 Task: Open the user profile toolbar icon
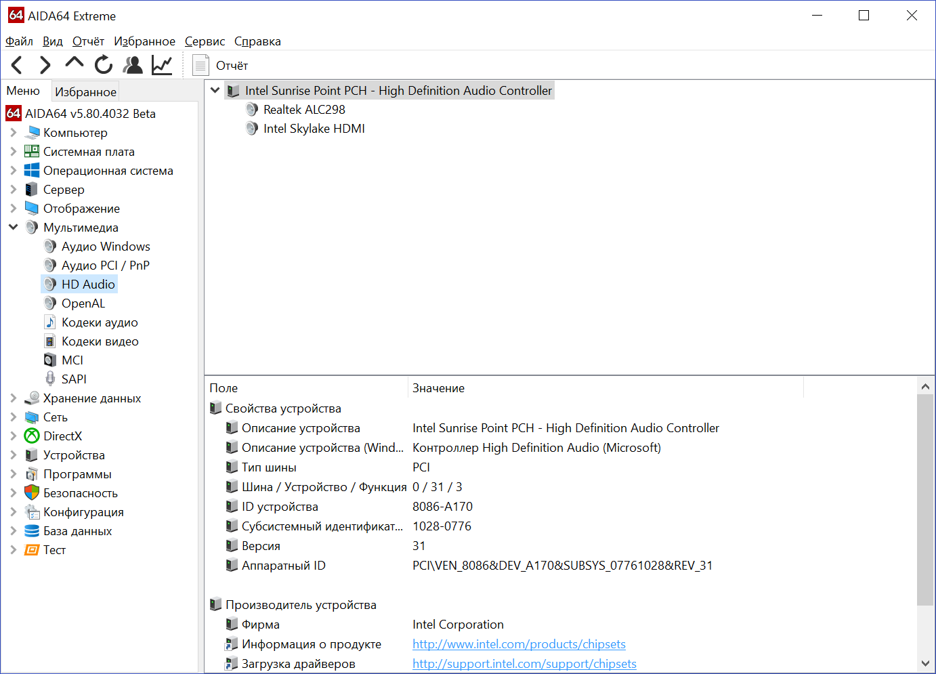coord(133,65)
